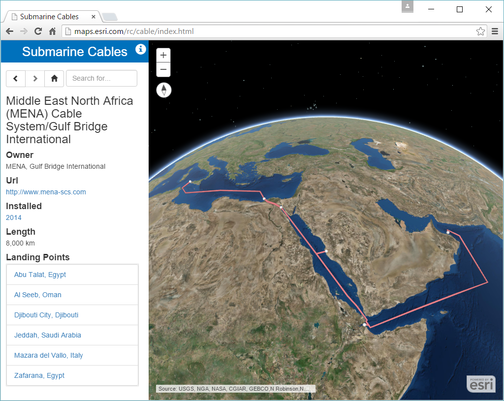The height and width of the screenshot is (401, 504).
Task: Bookmark this page with star icon
Action: point(480,31)
